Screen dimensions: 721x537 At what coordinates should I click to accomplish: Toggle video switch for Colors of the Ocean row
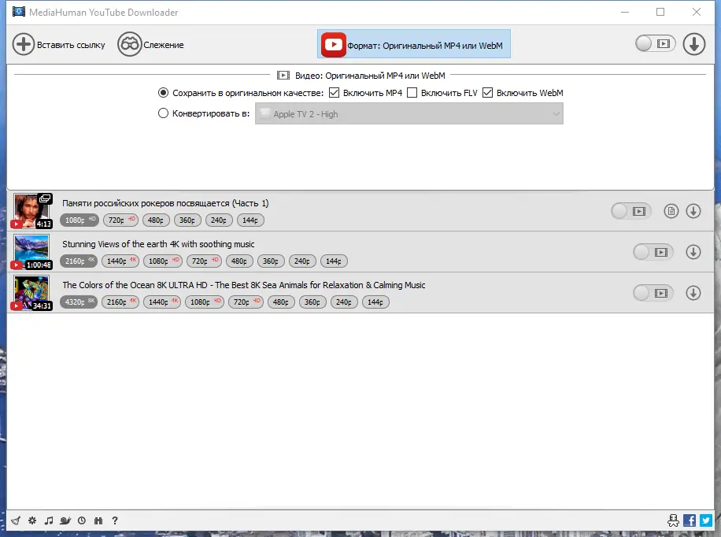(x=653, y=293)
